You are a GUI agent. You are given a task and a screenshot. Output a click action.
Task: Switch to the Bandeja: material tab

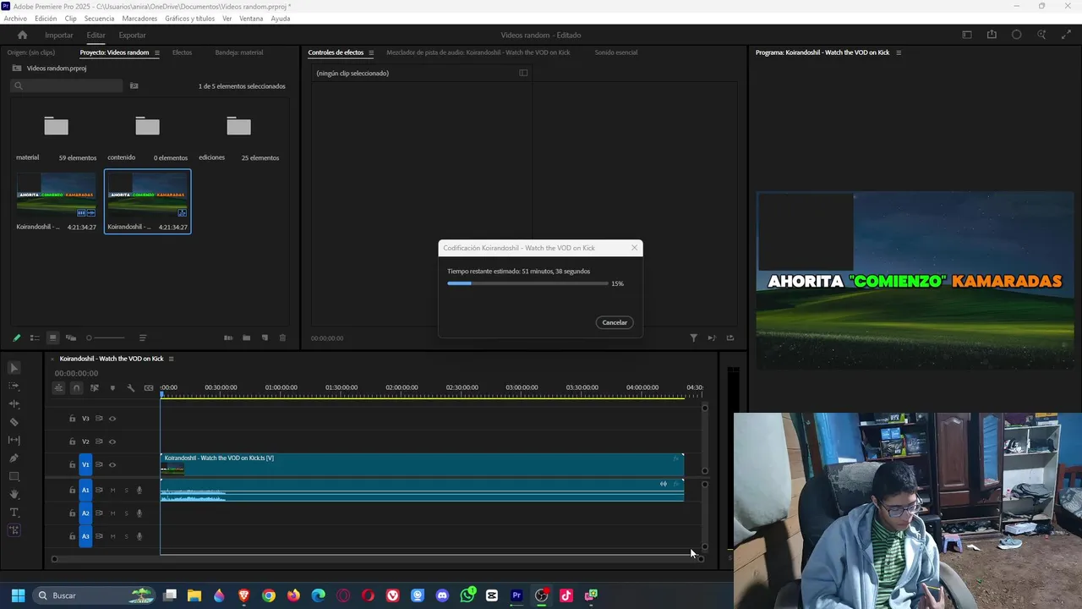click(x=238, y=52)
